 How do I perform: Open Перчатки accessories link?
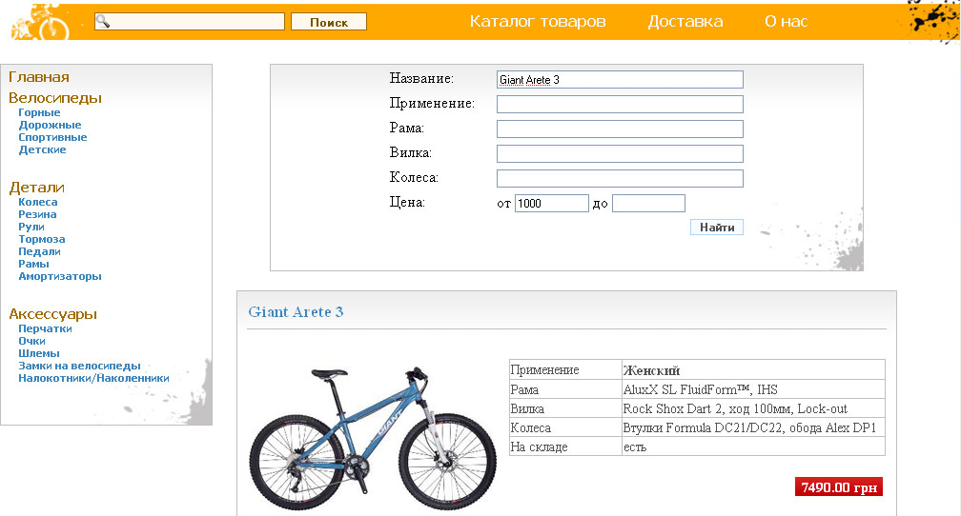click(46, 328)
